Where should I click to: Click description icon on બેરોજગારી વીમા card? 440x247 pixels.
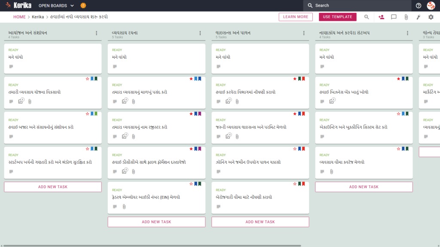[x=218, y=206]
